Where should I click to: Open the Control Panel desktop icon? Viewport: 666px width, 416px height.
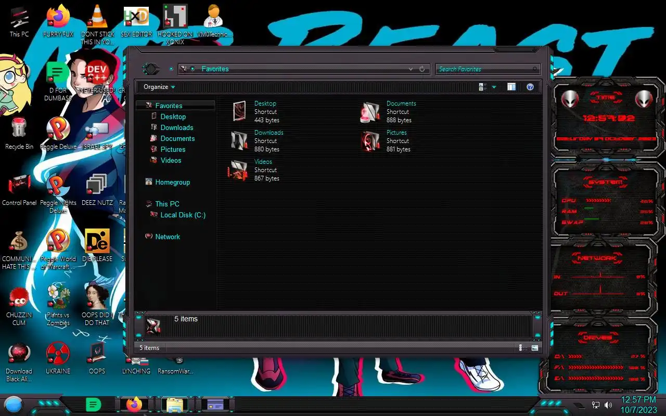(19, 190)
